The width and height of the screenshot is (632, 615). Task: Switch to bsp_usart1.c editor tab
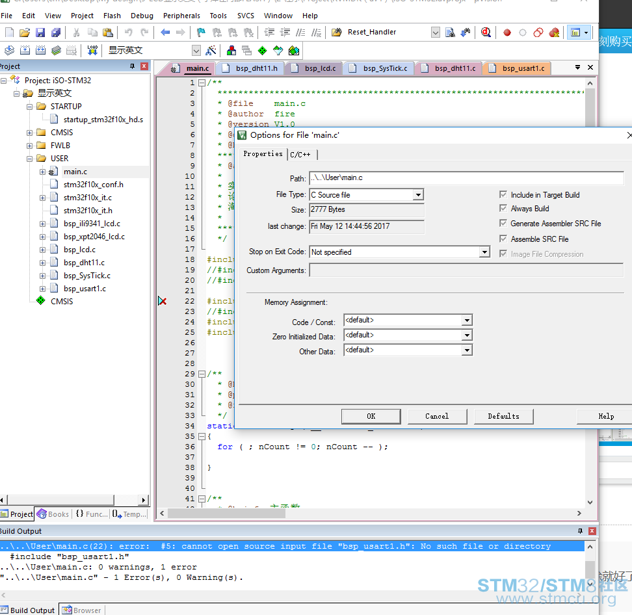click(517, 68)
